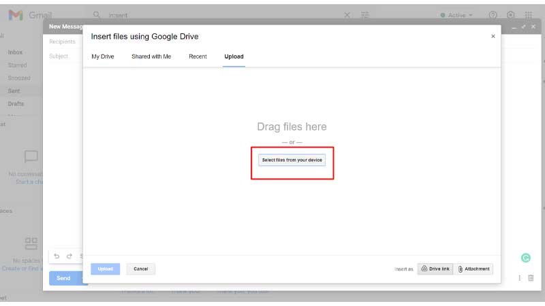Click the discard draft trash icon
The image size is (545, 306).
(x=531, y=278)
